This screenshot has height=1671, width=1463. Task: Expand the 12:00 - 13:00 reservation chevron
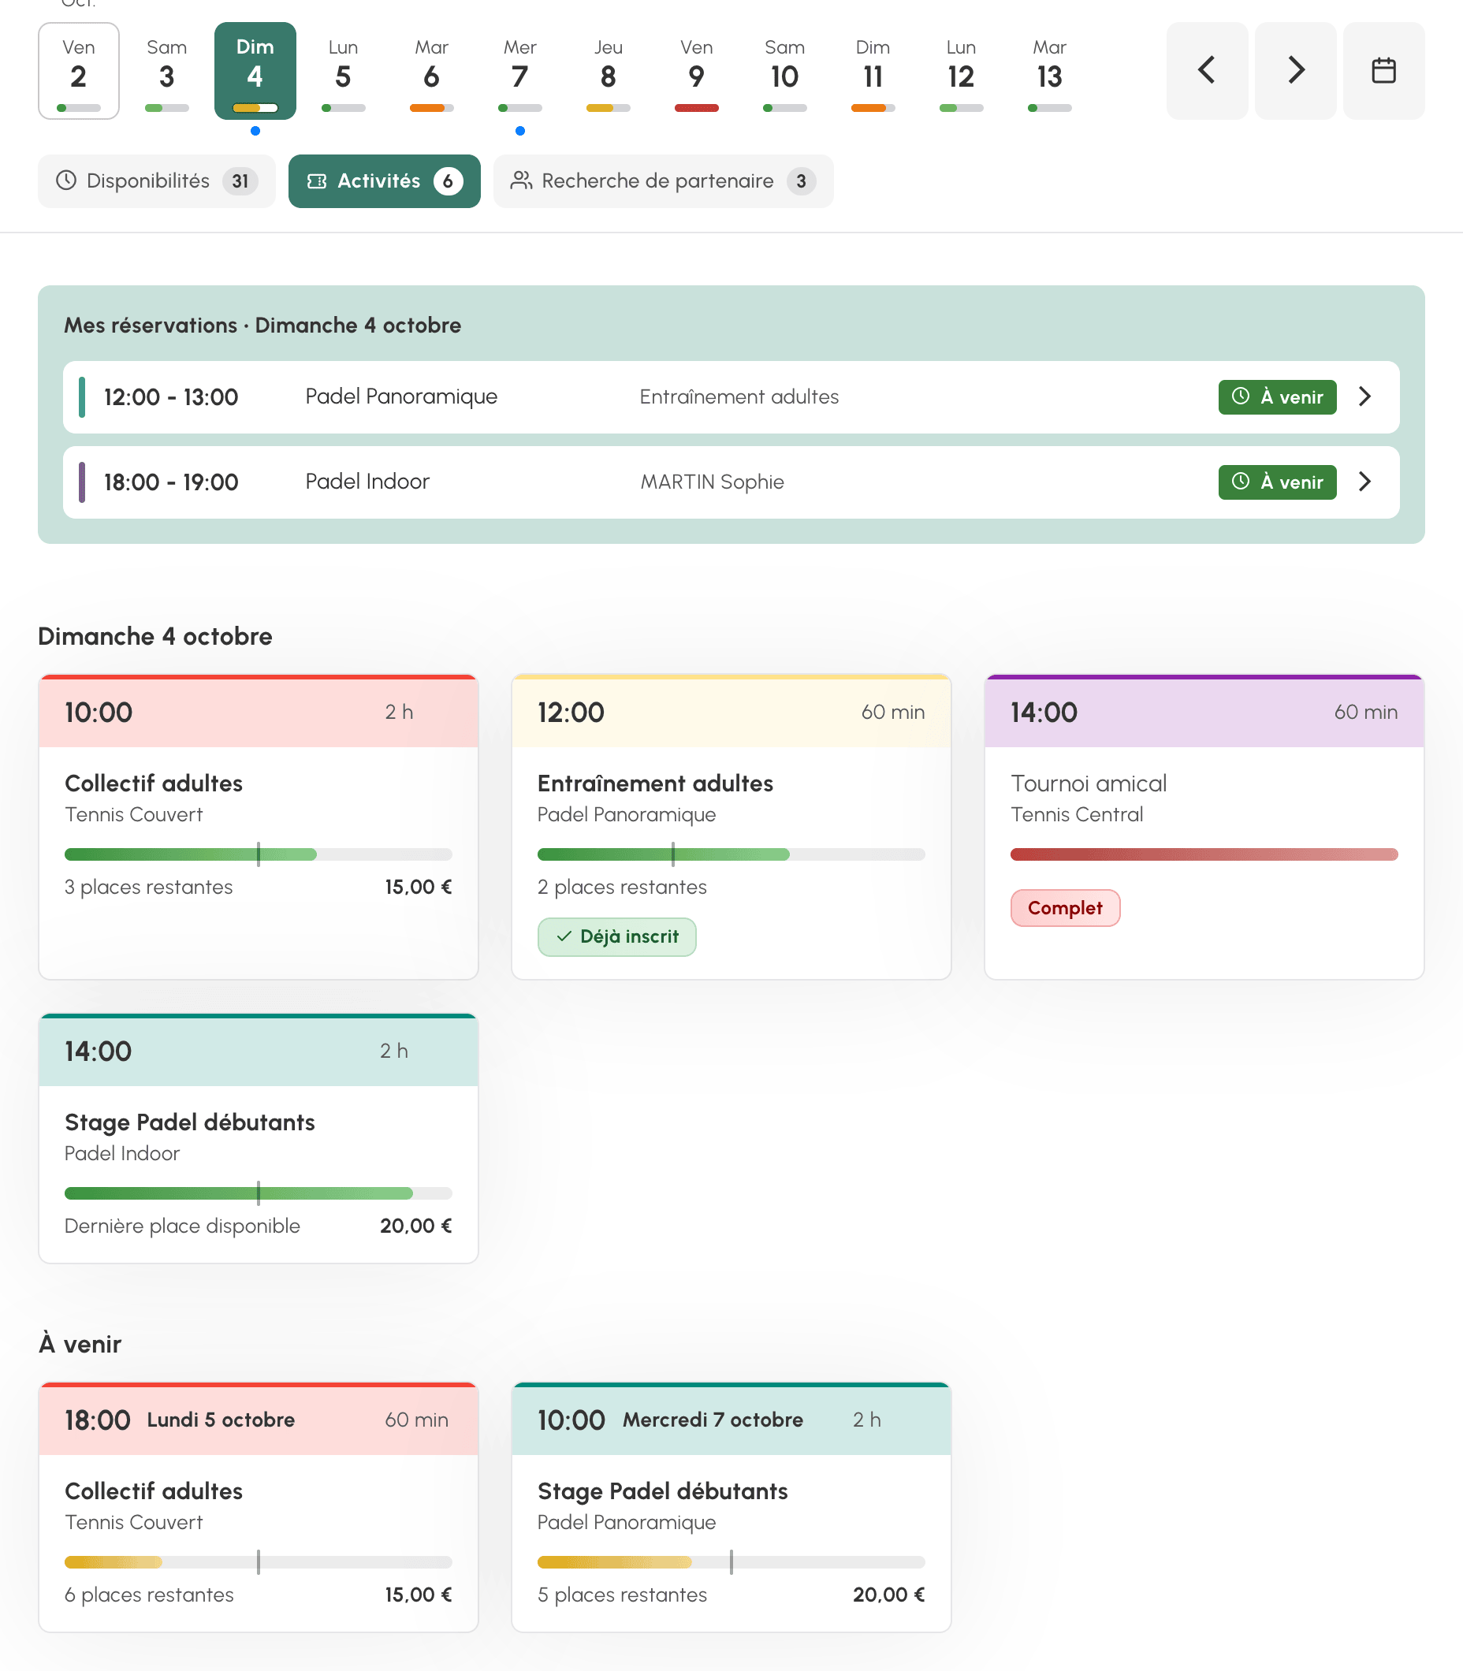pos(1365,396)
